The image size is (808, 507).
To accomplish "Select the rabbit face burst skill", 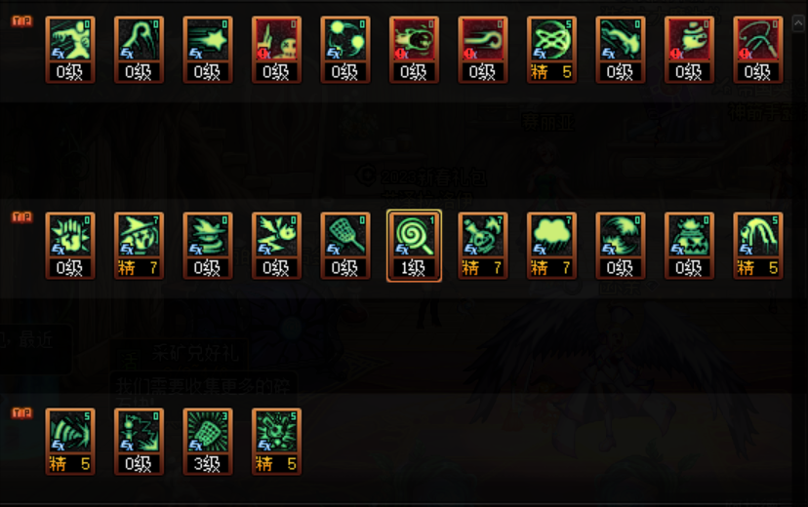I will 276,442.
